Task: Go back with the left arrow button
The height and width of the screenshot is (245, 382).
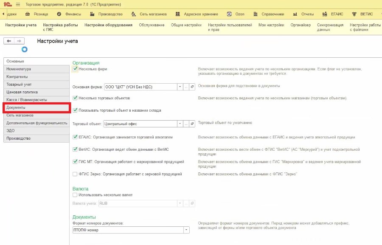Action: 9,41
